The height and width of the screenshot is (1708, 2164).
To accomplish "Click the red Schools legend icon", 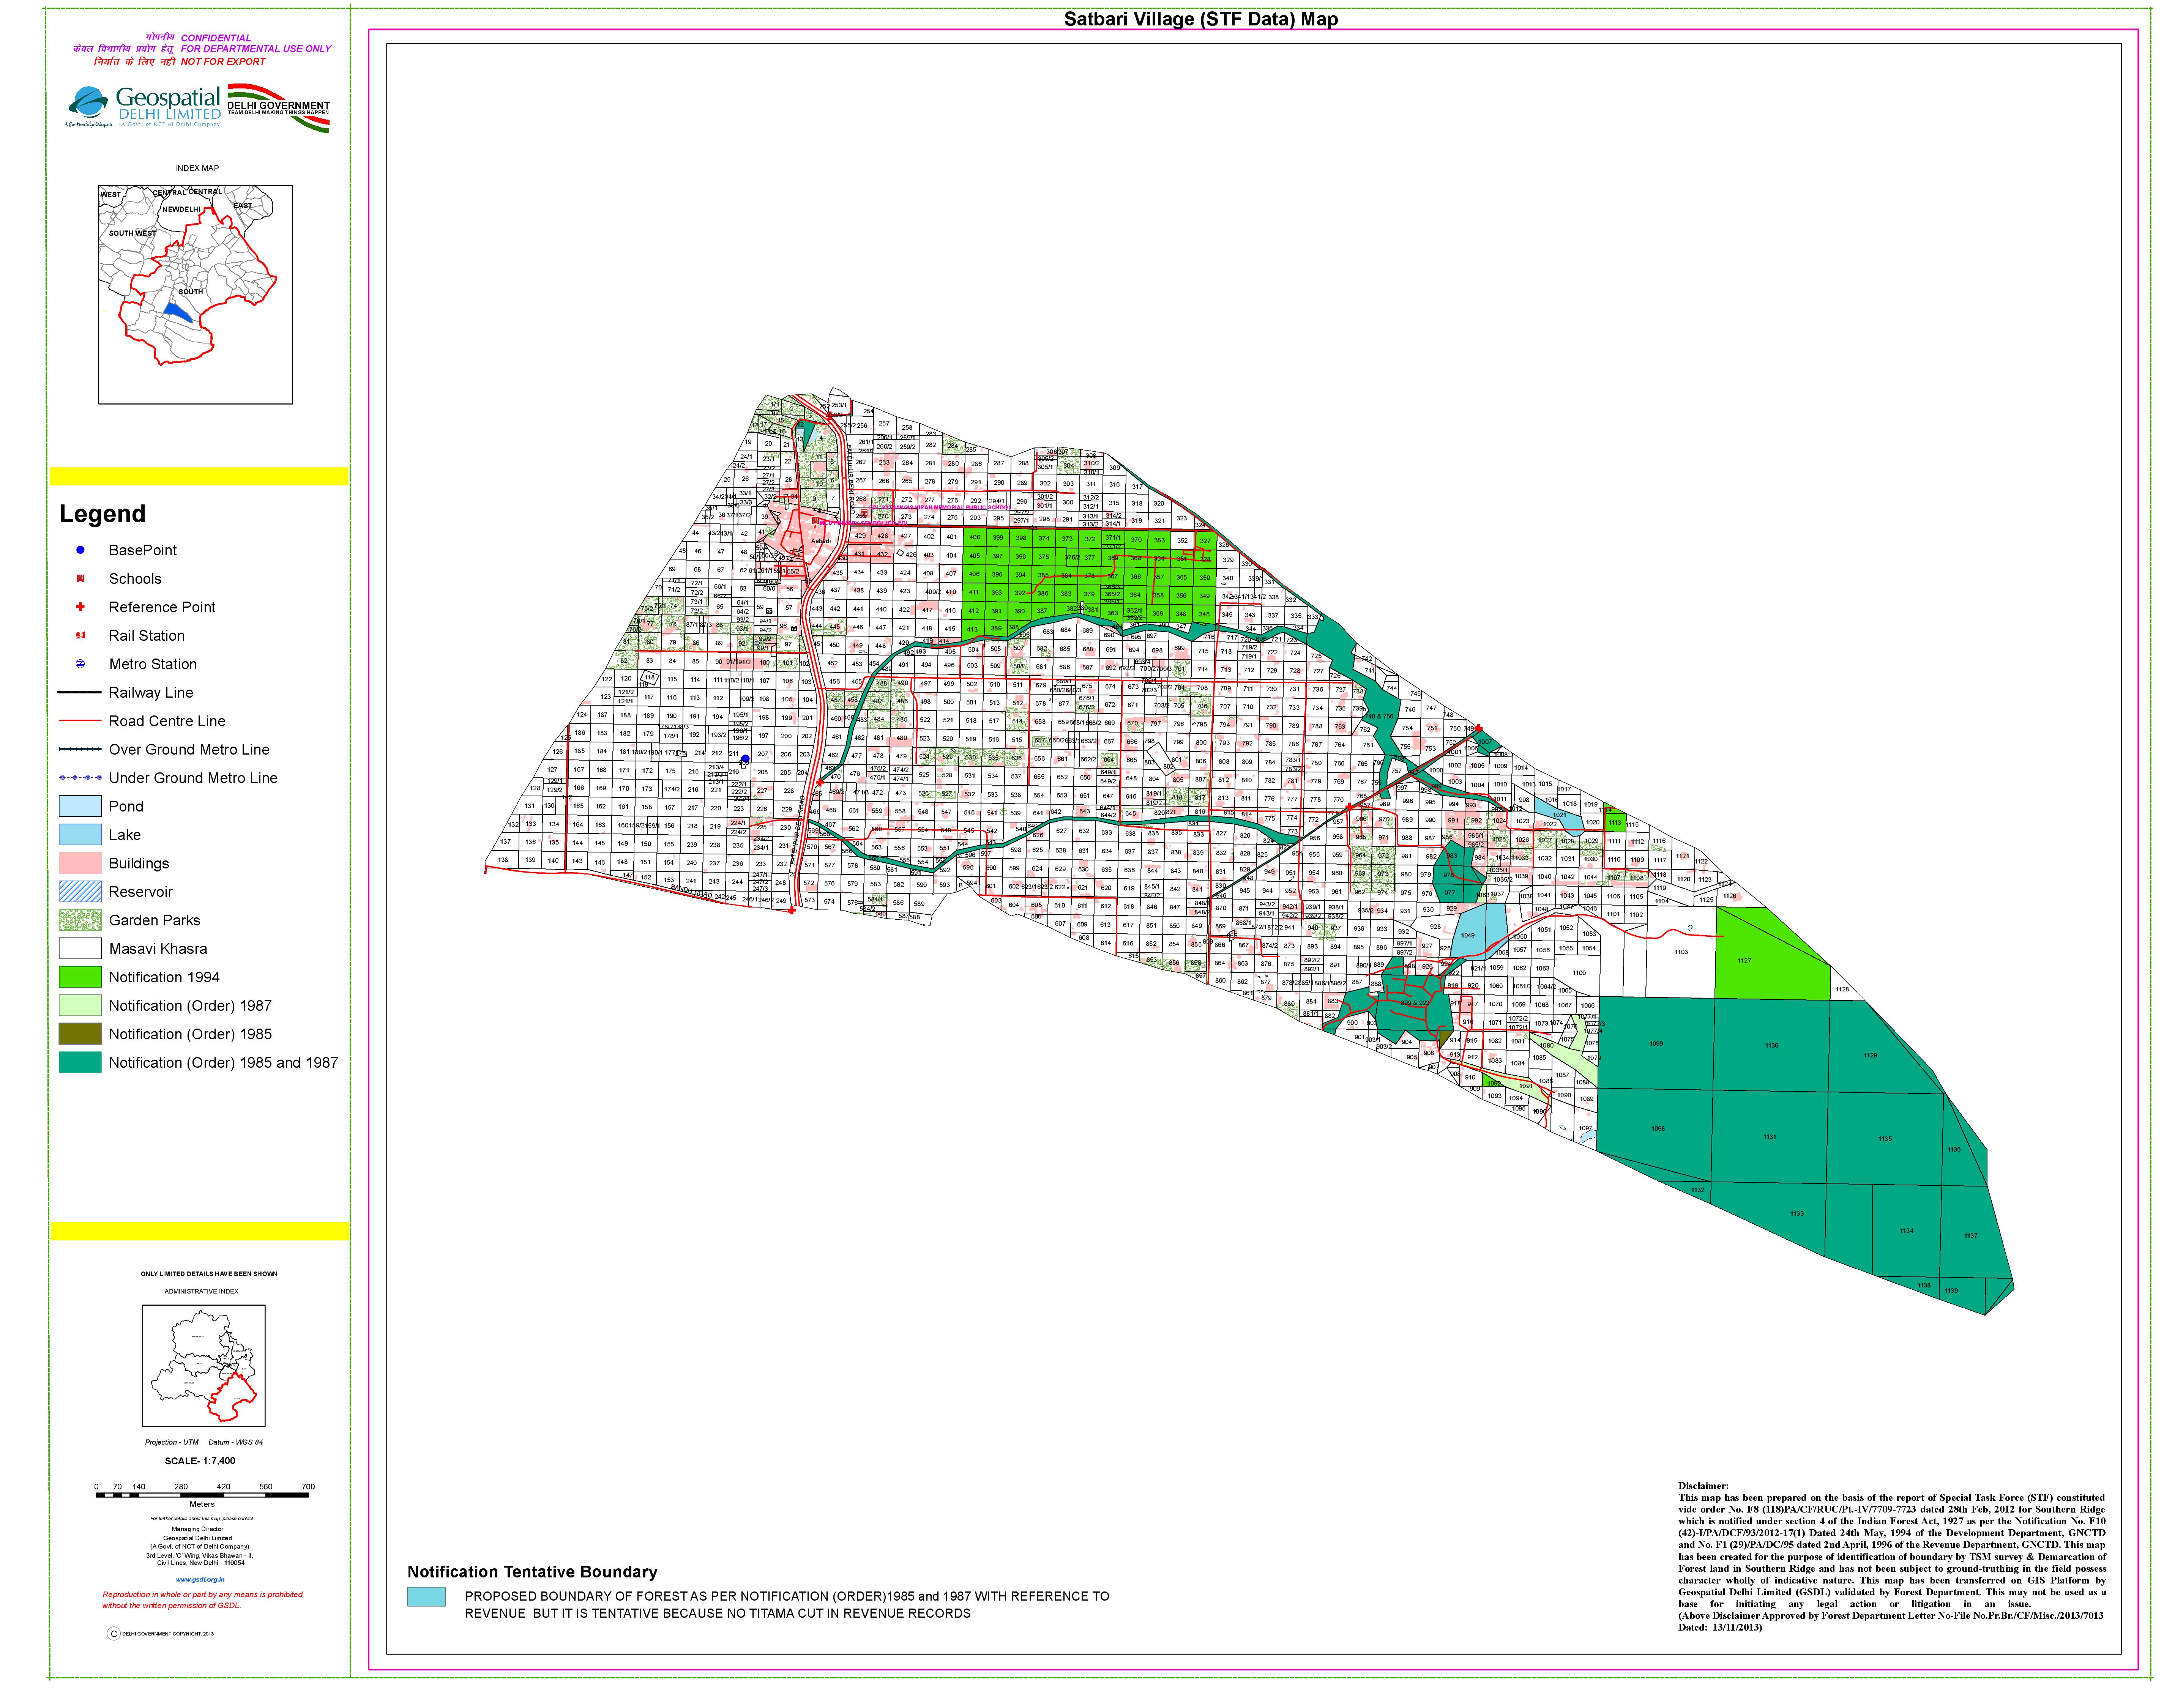I will click(81, 578).
